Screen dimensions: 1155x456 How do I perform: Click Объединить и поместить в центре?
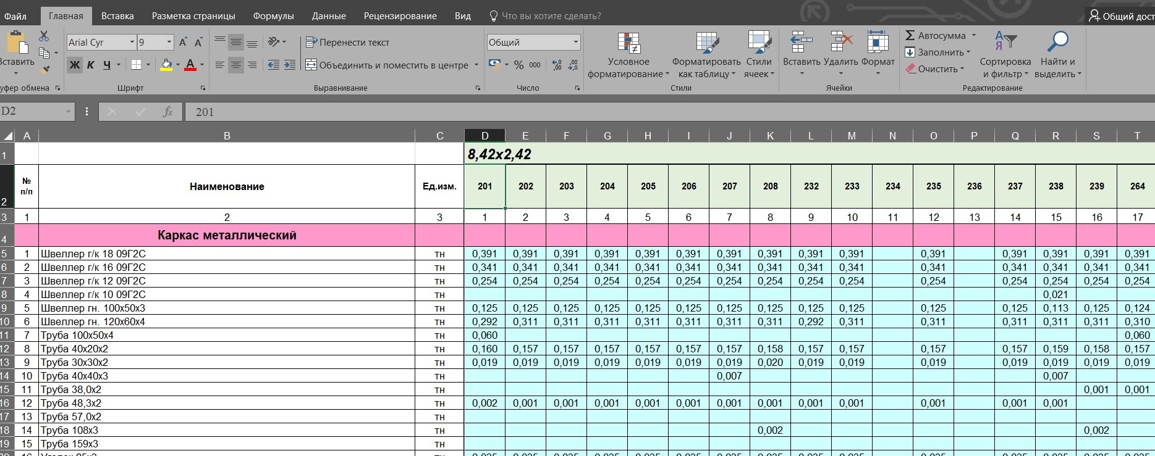(x=387, y=65)
